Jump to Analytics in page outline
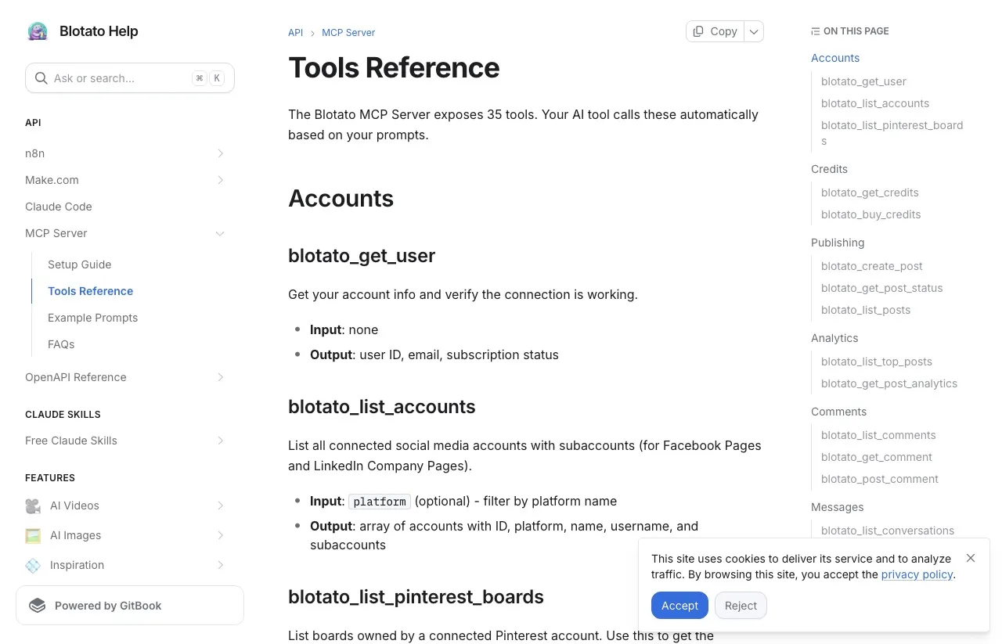Viewport: 1002px width, 644px height. [x=834, y=338]
